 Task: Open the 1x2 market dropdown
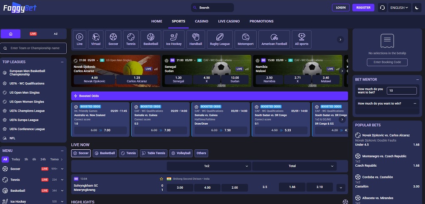pos(208,166)
